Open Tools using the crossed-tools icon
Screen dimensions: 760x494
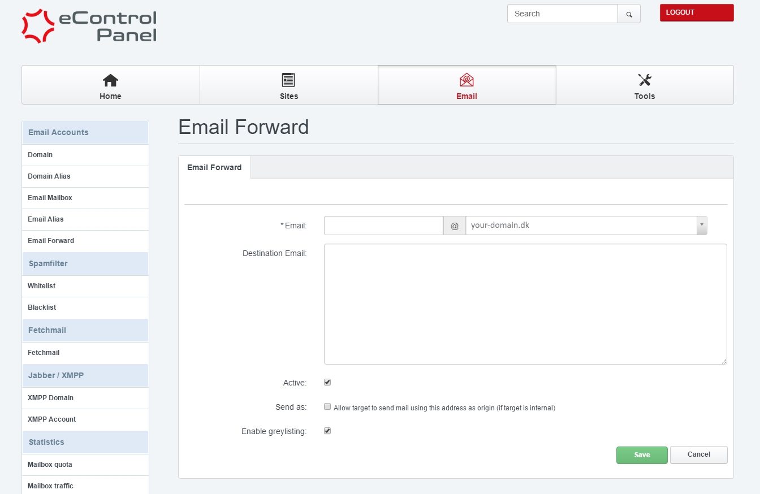coord(644,80)
